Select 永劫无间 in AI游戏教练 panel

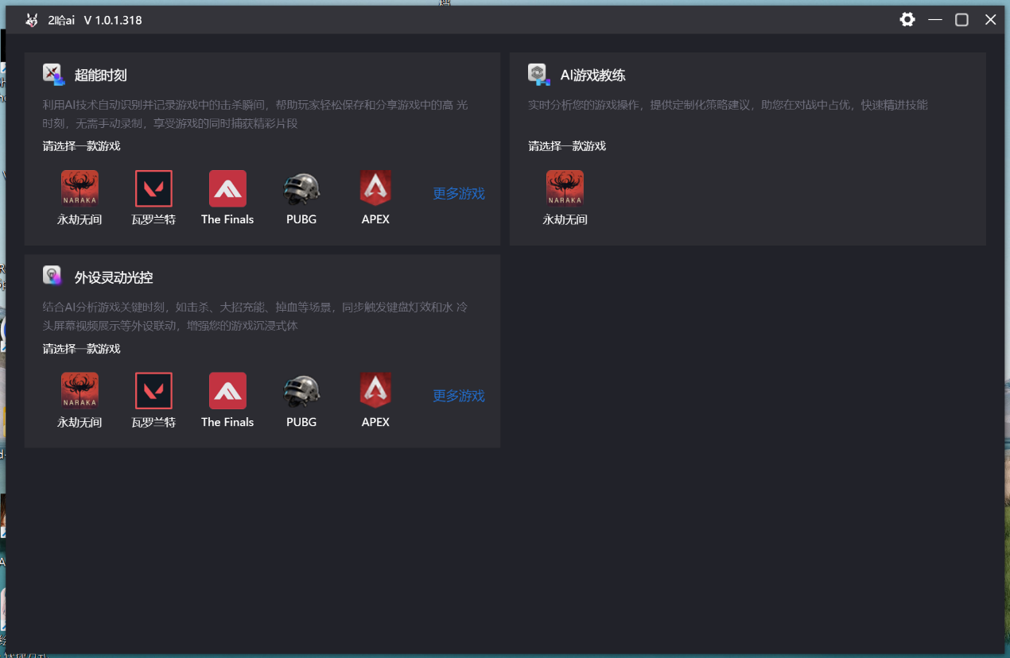(565, 189)
